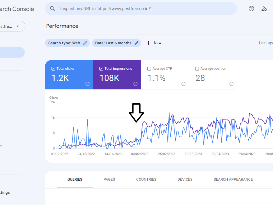The height and width of the screenshot is (205, 273).
Task: Click the chart date label 29/04/2023
Action: [x=247, y=154]
